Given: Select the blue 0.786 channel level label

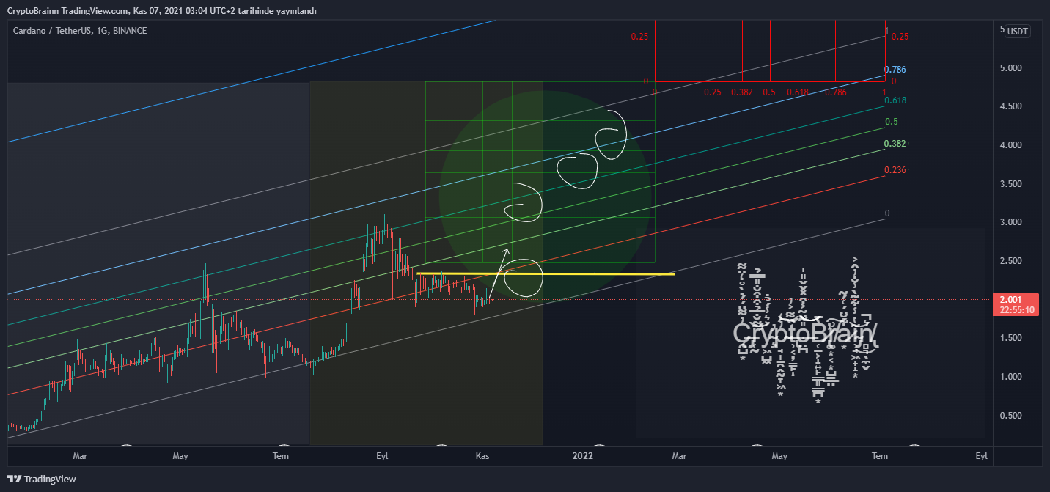Looking at the screenshot, I should point(895,70).
